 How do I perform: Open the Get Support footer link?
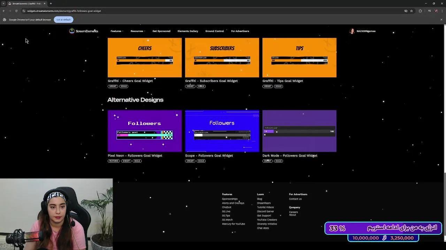(264, 216)
